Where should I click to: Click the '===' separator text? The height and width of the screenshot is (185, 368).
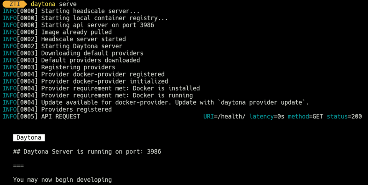pyautogui.click(x=18, y=166)
